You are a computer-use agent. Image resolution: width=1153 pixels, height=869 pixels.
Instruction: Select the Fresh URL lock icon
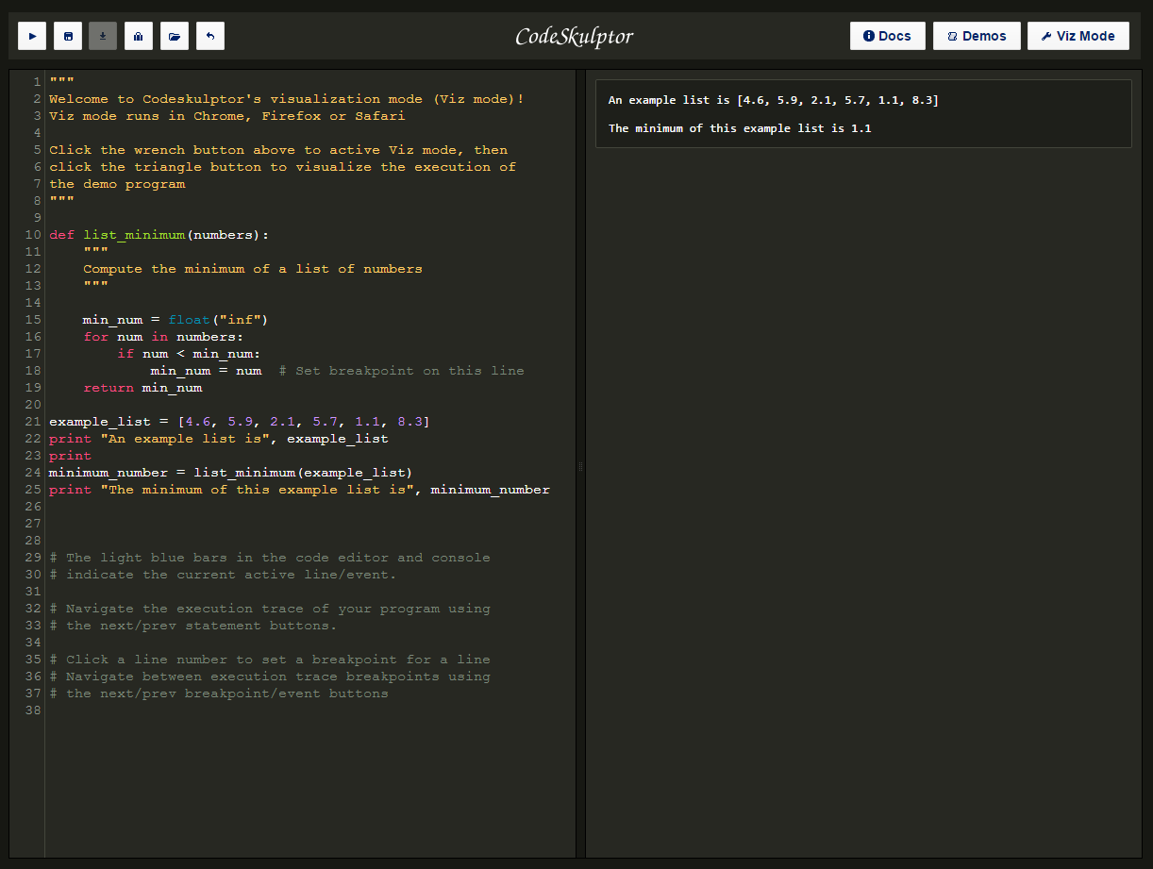pos(138,35)
